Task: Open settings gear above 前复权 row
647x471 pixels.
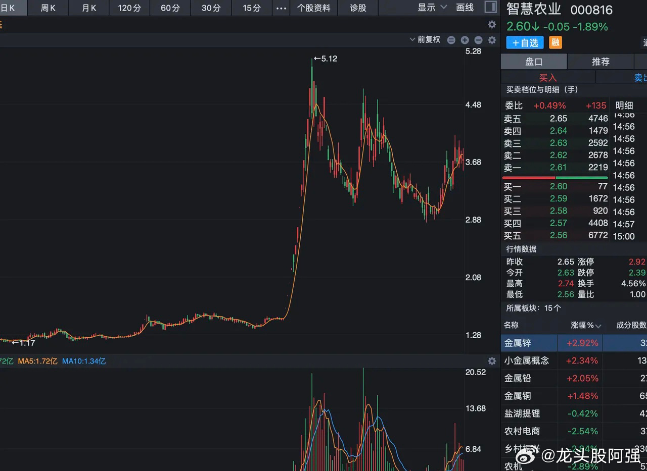Action: tap(492, 25)
